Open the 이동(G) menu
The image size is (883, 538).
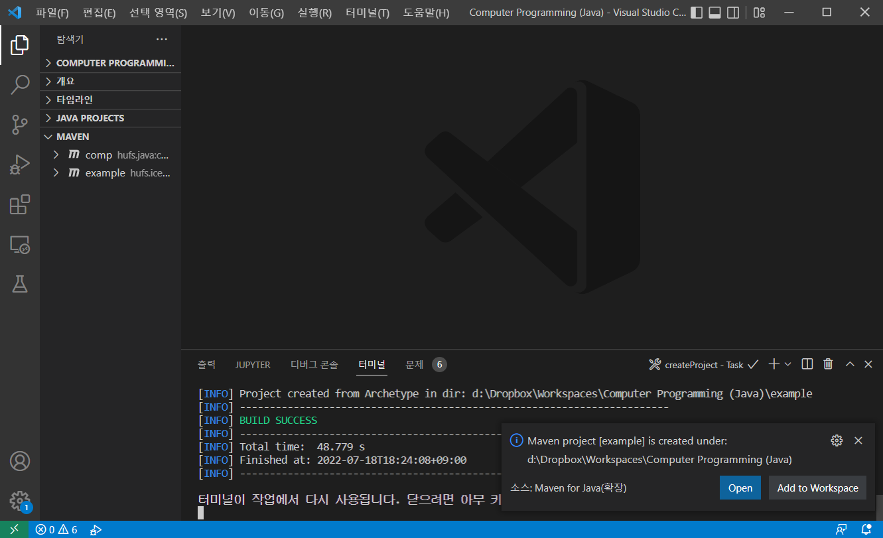click(x=266, y=13)
